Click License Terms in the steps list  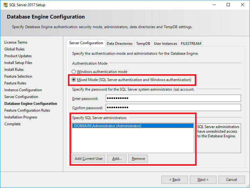point(16,42)
